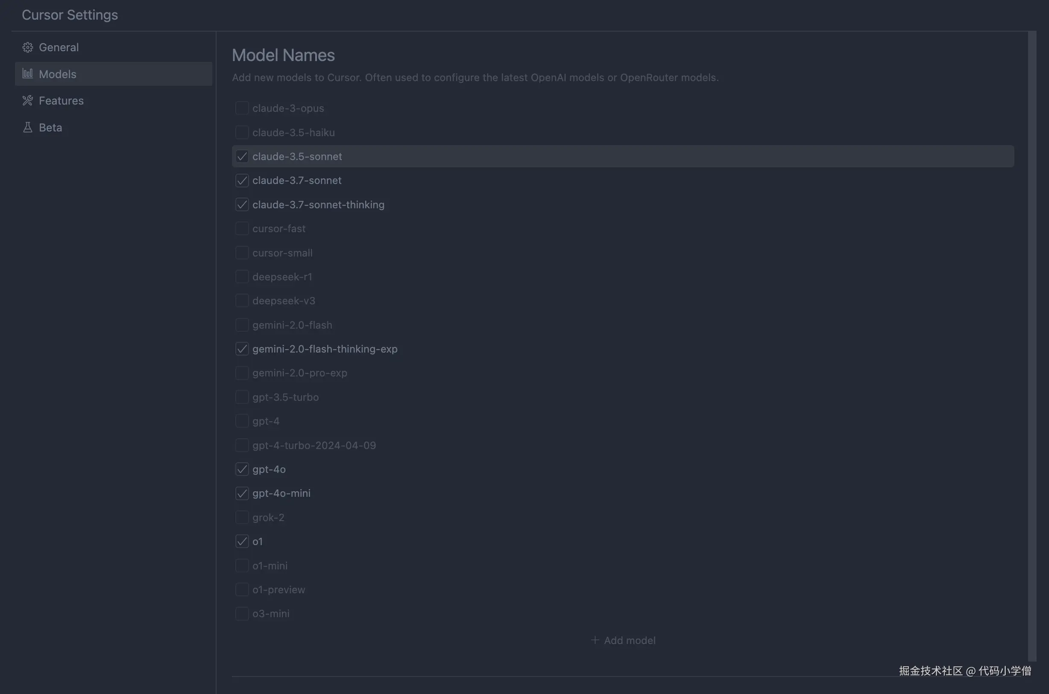The width and height of the screenshot is (1049, 694).
Task: Click the flask icon beside Beta
Action: [27, 128]
